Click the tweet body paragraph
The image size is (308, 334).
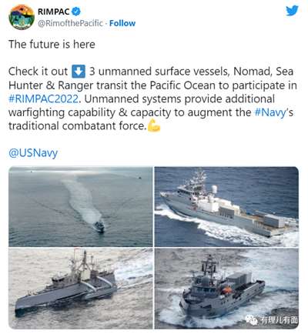[x=152, y=99]
